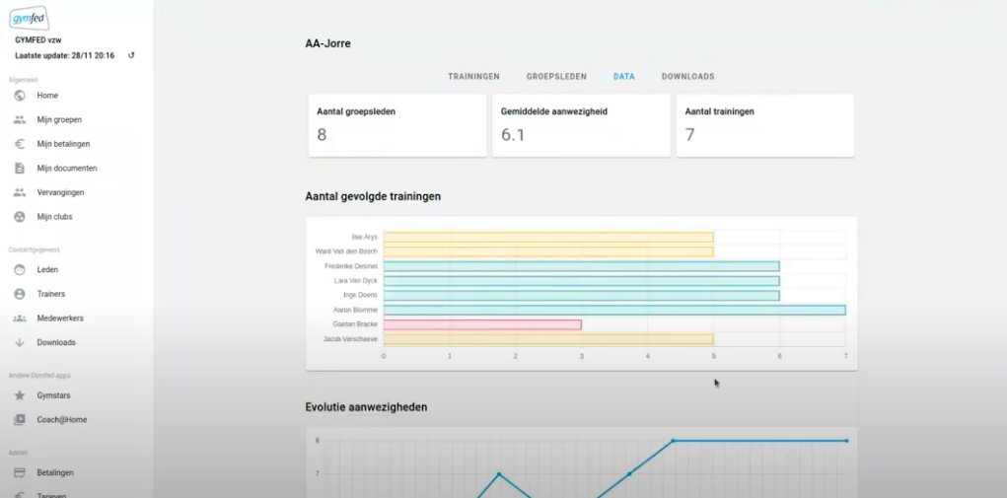This screenshot has width=1007, height=498.
Task: Click the people icon beside Vervangingen
Action: click(x=20, y=192)
